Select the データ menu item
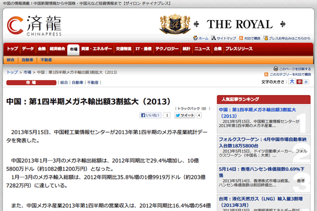The height and width of the screenshot is (211, 317). [x=28, y=49]
